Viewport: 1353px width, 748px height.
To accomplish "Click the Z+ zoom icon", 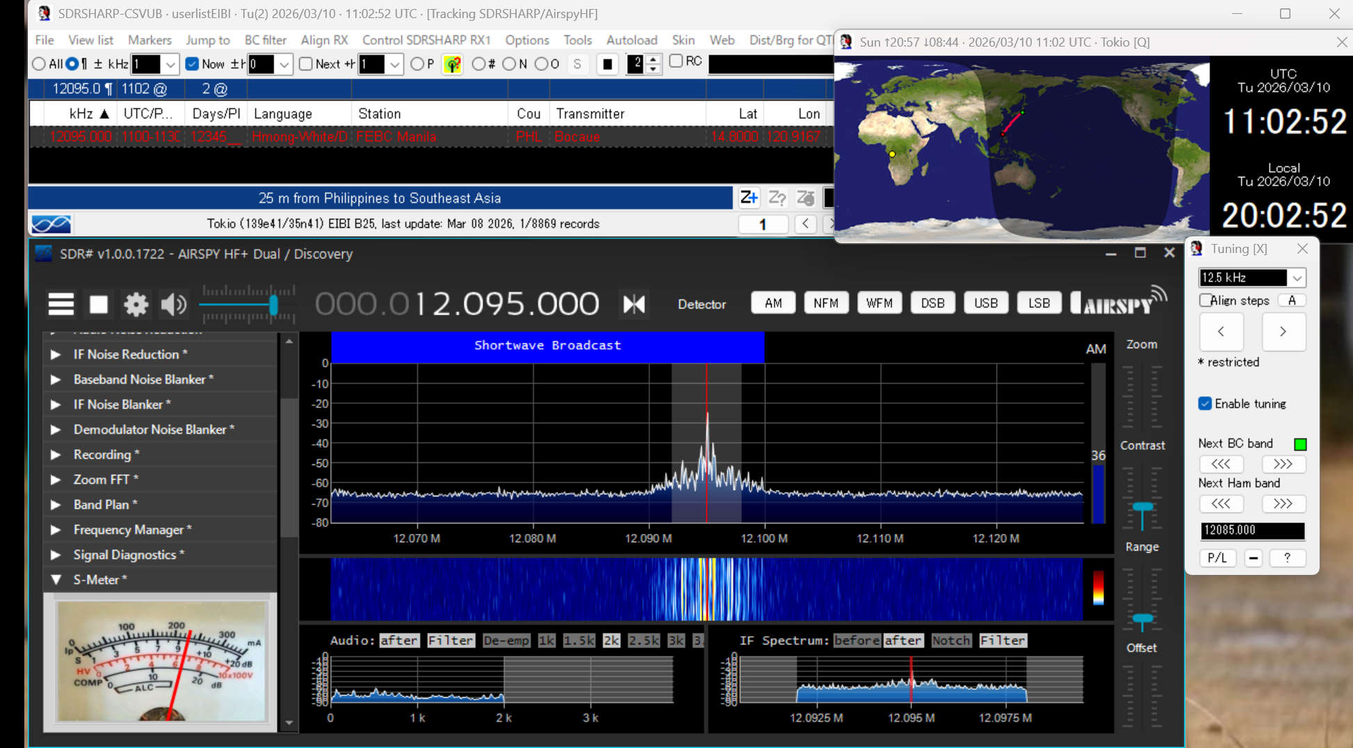I will (x=748, y=198).
